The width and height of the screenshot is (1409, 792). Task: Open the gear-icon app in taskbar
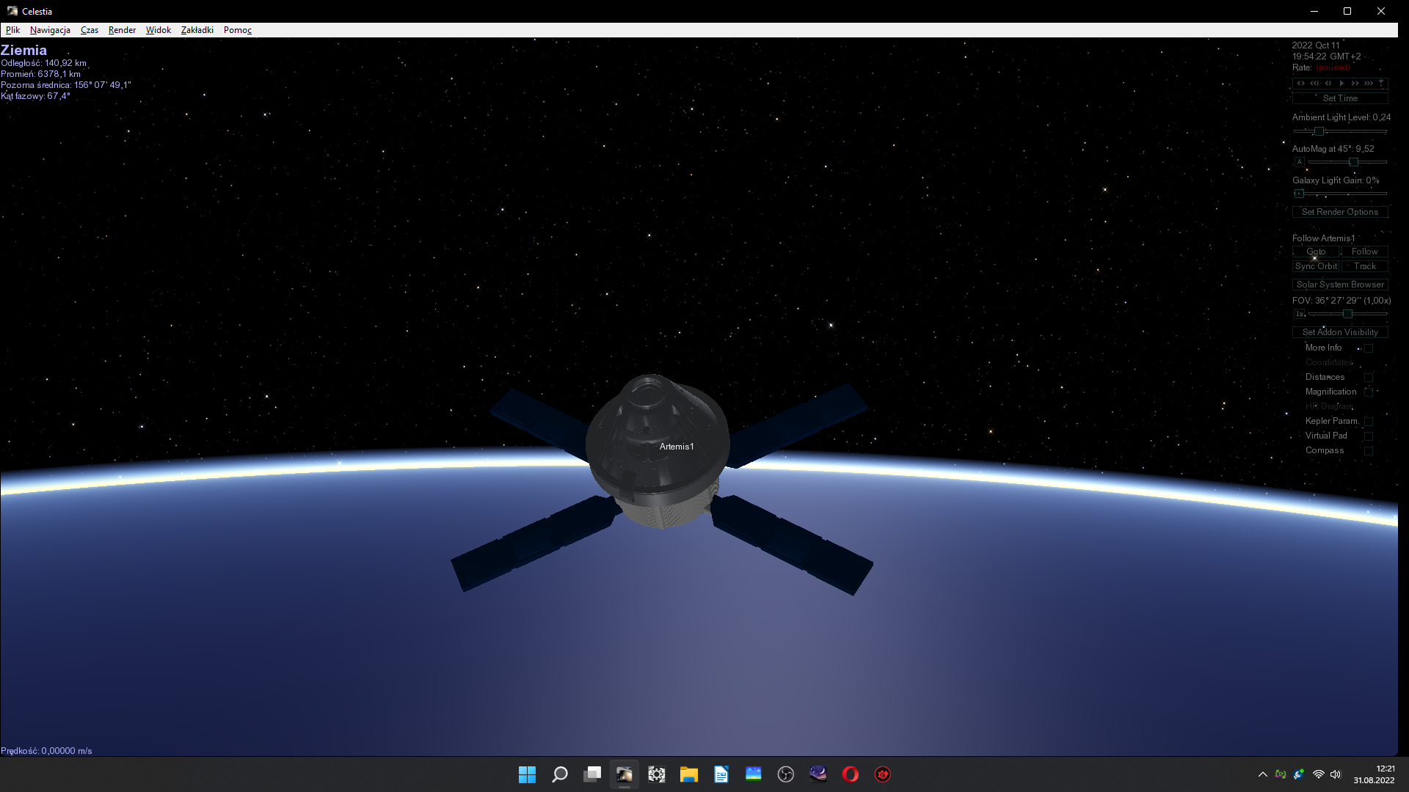coord(656,774)
